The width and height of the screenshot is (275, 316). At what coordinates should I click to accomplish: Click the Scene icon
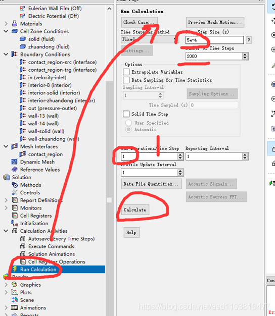coord(15,300)
